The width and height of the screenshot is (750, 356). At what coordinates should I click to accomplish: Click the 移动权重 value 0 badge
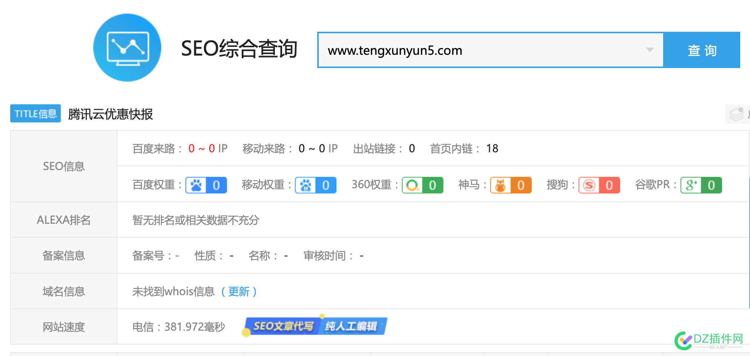(x=326, y=185)
